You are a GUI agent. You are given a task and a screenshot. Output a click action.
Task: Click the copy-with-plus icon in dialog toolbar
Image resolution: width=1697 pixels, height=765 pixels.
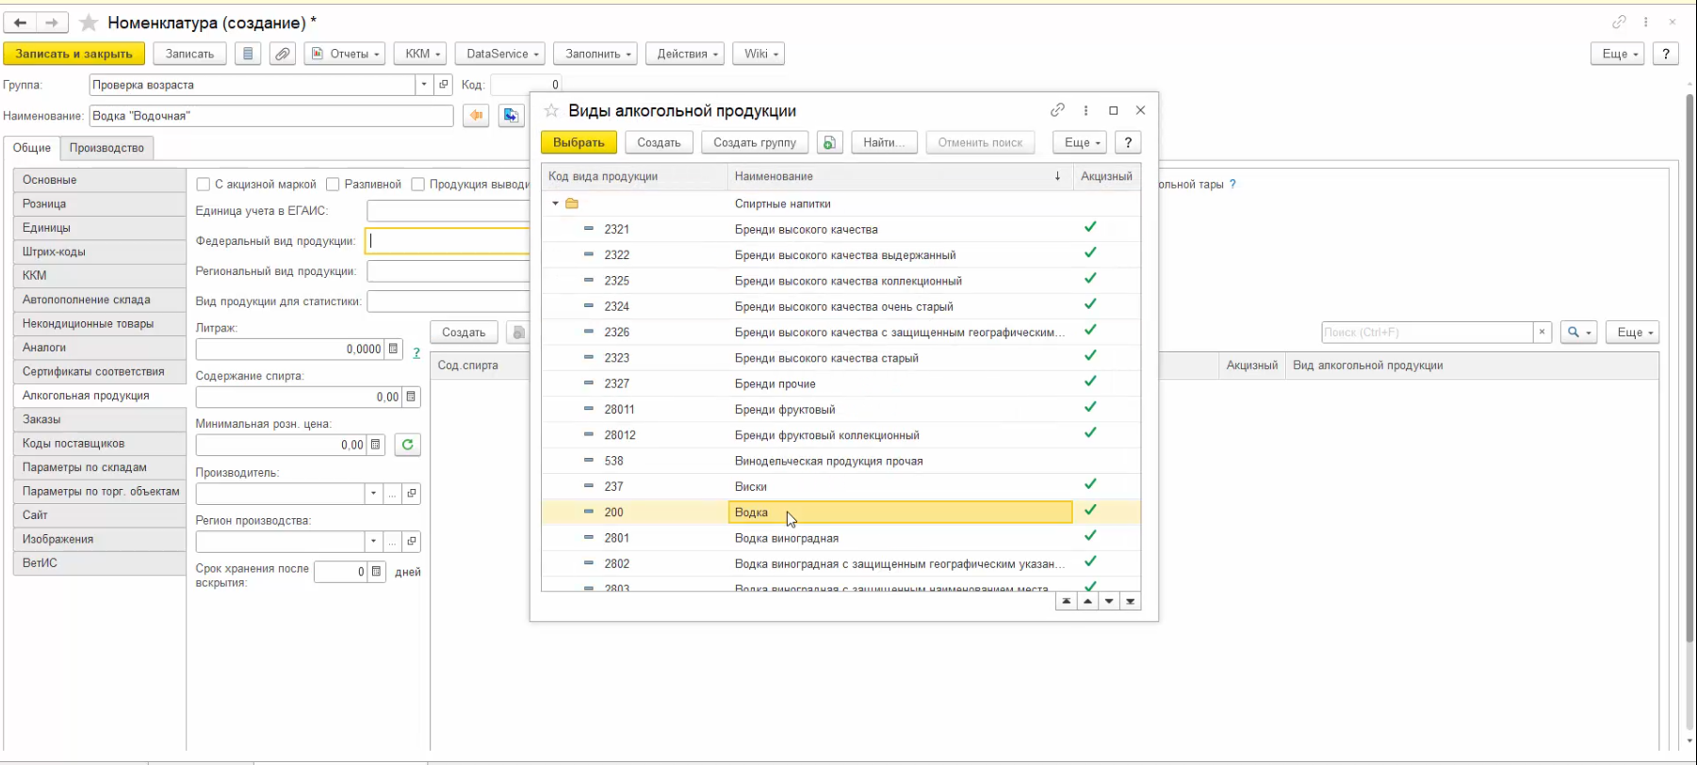point(829,142)
